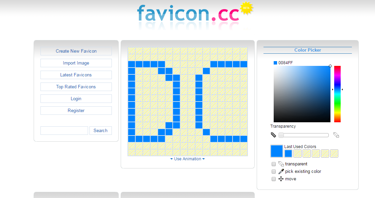
Task: Click the hex color value 0084FF
Action: pyautogui.click(x=286, y=63)
